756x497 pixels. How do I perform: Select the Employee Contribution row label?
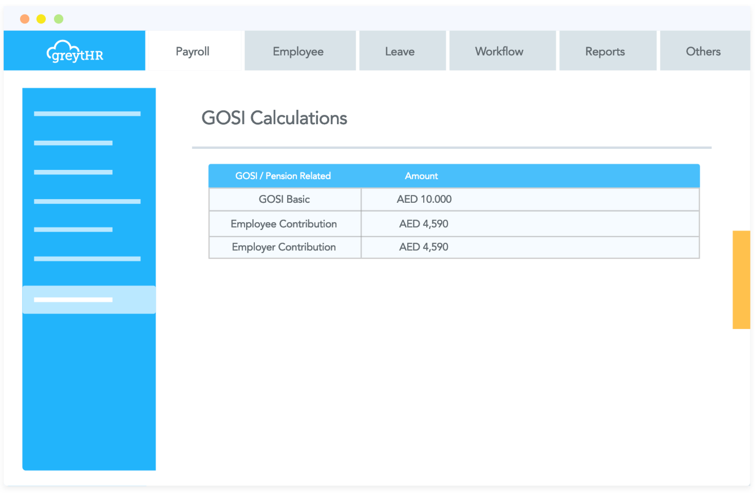point(283,224)
